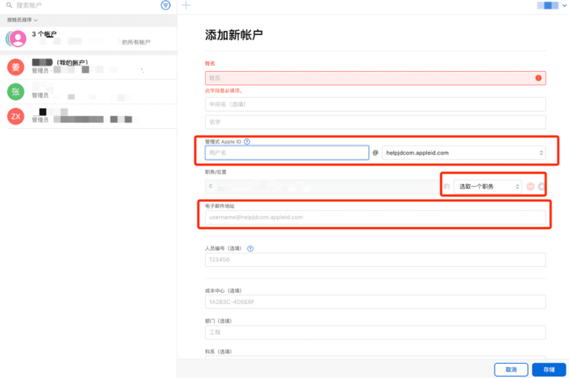
Task: Click the 成本中心 1A2B3C-4D5E6F field
Action: click(x=375, y=302)
